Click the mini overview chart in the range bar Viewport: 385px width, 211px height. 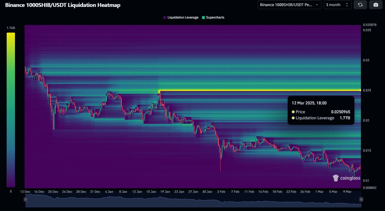[x=193, y=202]
